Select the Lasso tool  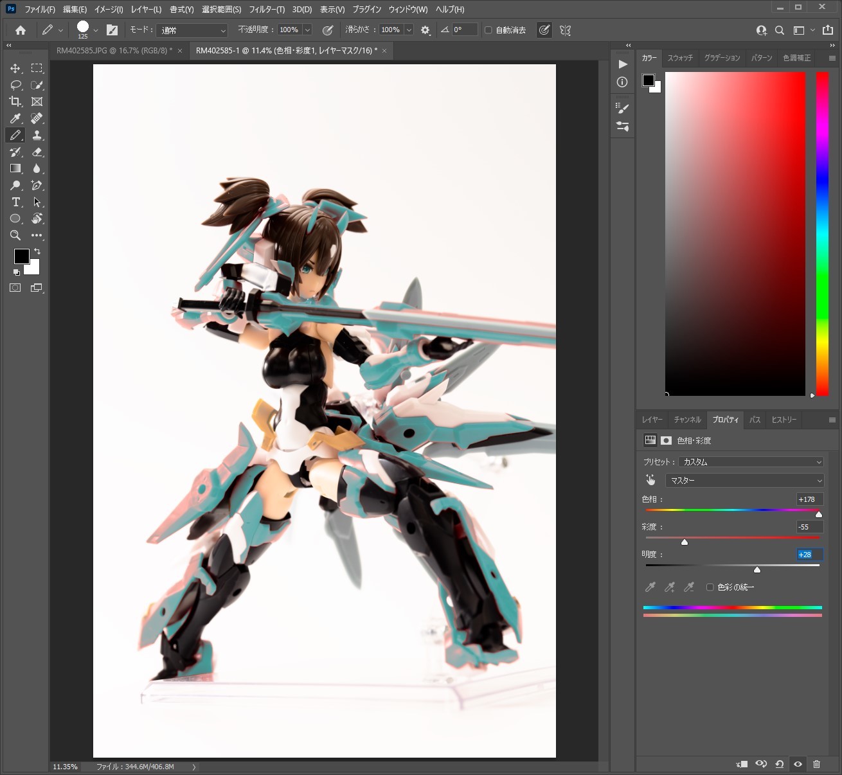15,85
